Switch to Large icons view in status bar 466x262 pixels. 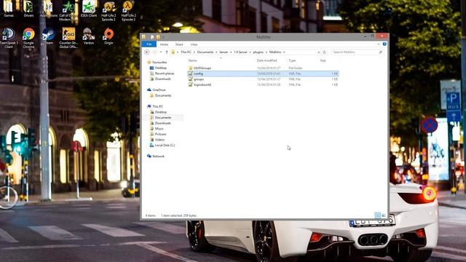pos(384,215)
